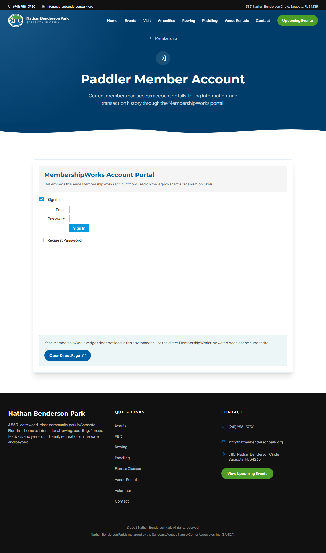Click the SANCA management notice text
326x553 pixels.
tap(163, 535)
